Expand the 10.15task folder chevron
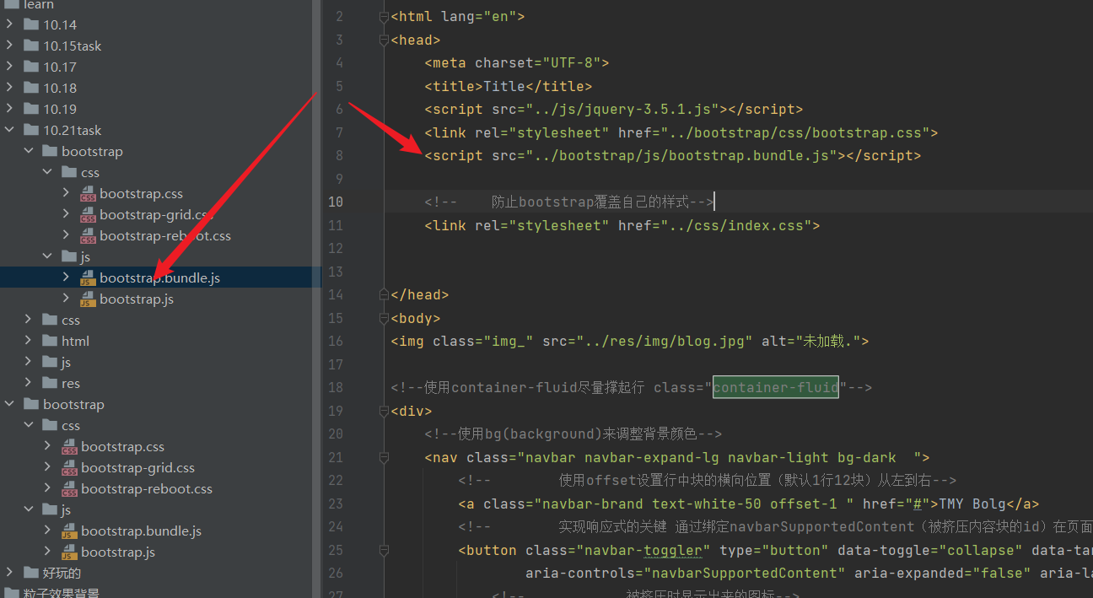The width and height of the screenshot is (1093, 598). [9, 46]
